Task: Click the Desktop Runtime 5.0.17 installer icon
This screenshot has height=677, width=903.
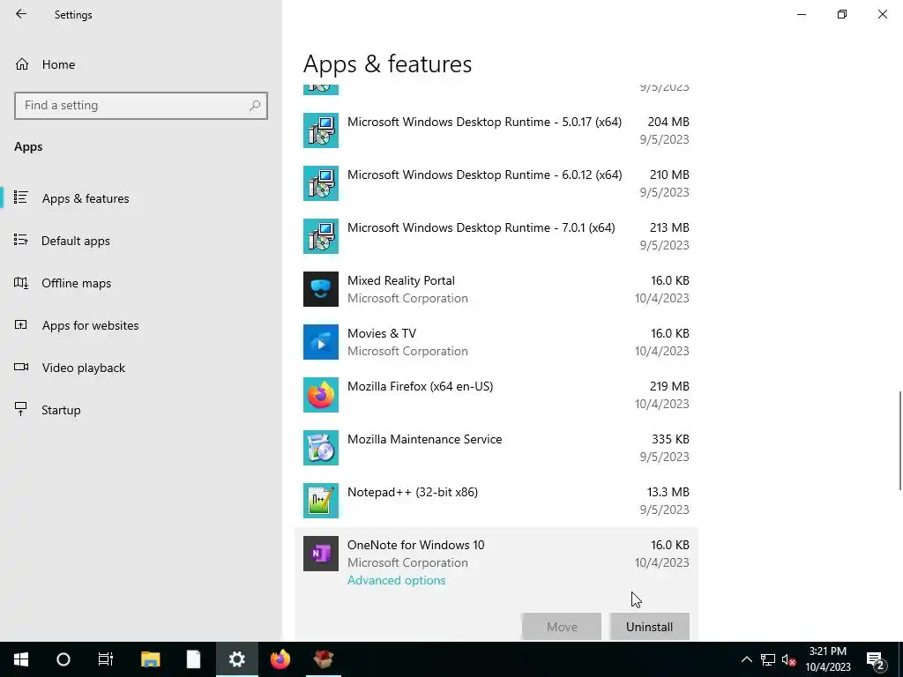Action: tap(321, 130)
